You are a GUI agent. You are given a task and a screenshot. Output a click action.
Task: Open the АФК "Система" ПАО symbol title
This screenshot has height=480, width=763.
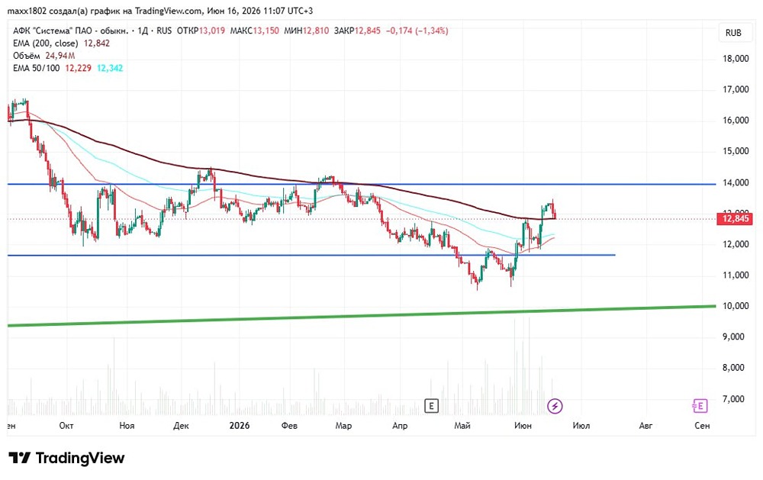(70, 31)
